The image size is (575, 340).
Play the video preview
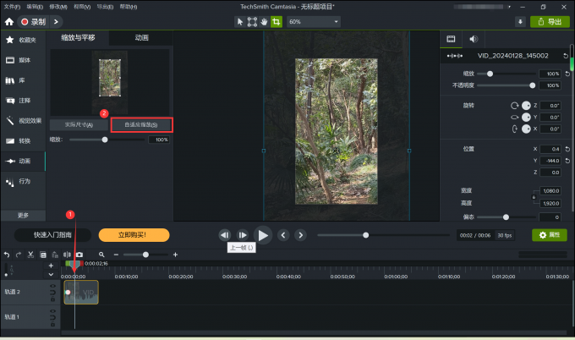point(263,235)
